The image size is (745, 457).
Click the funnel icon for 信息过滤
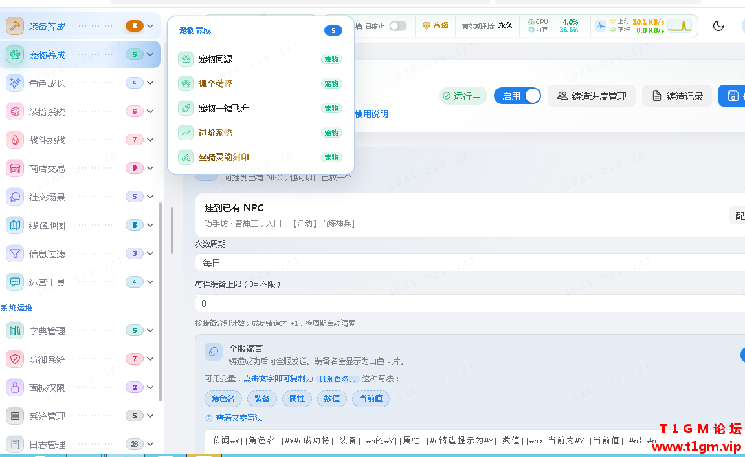[x=15, y=253]
